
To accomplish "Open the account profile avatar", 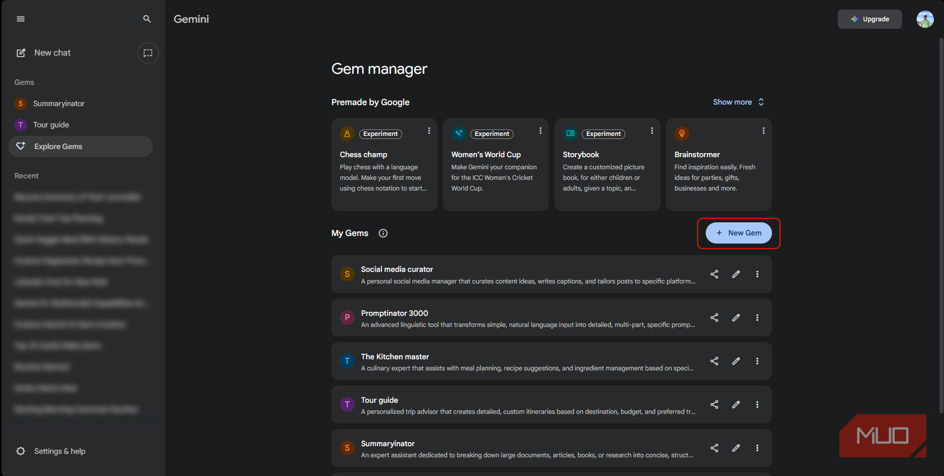I will pyautogui.click(x=925, y=19).
